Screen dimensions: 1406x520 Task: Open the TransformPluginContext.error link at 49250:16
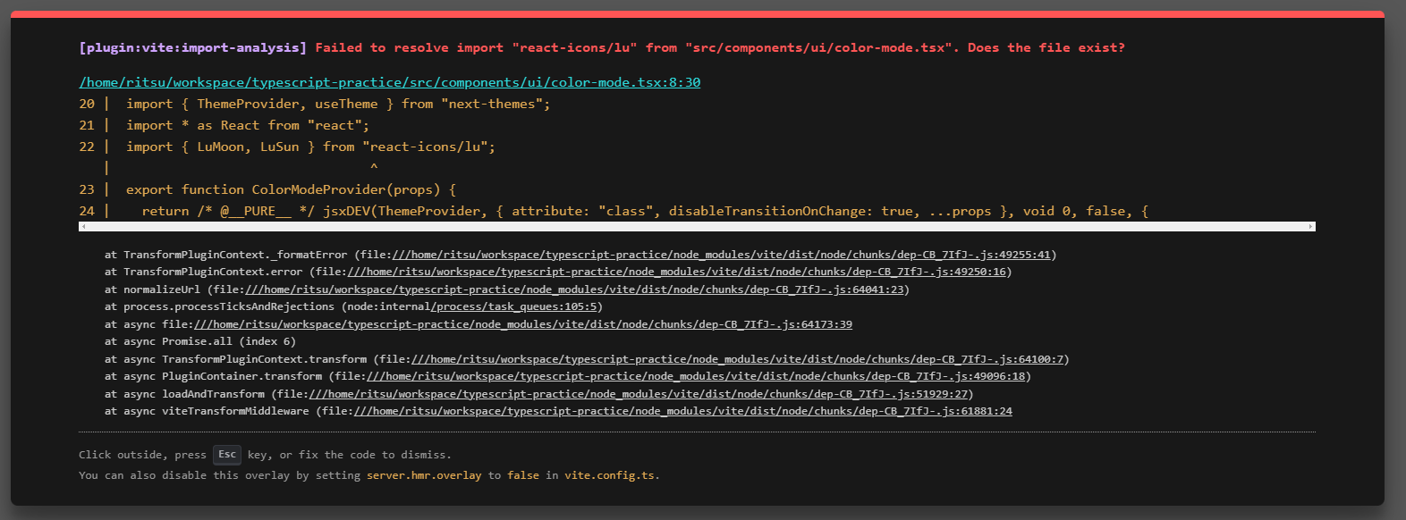tap(677, 272)
